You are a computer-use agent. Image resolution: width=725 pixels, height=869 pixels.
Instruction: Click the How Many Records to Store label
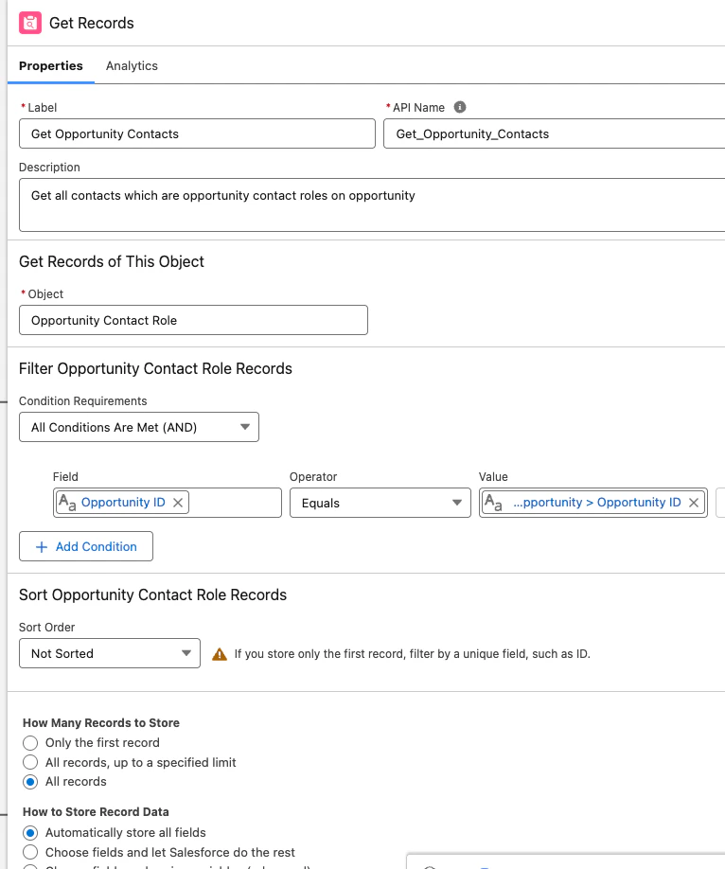pos(101,722)
